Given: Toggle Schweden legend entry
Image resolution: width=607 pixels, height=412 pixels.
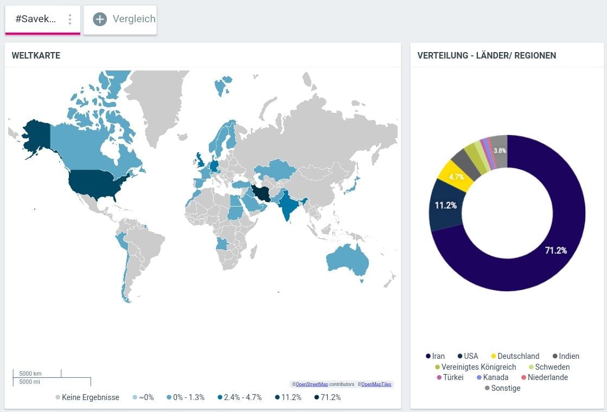Looking at the screenshot, I should pyautogui.click(x=549, y=367).
